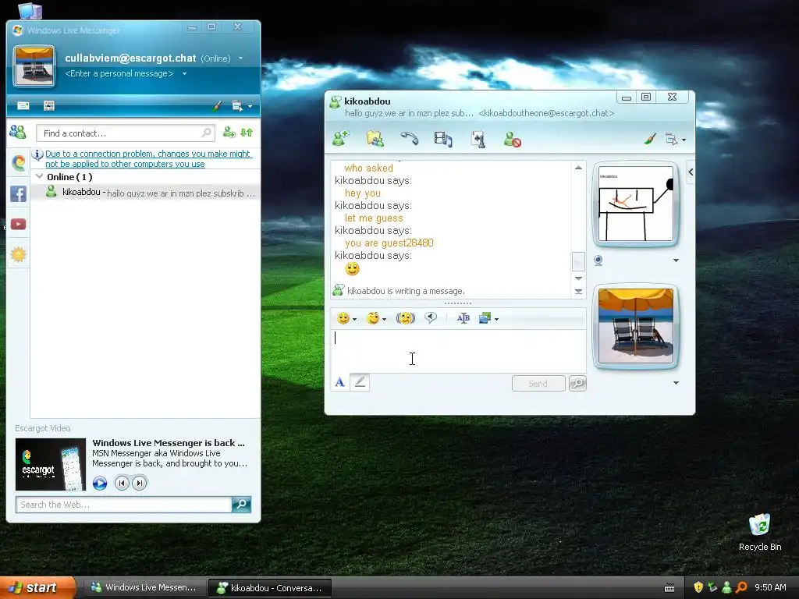Screen dimensions: 799x599
Task: Switch to handwriting mode pen button
Action: [360, 382]
